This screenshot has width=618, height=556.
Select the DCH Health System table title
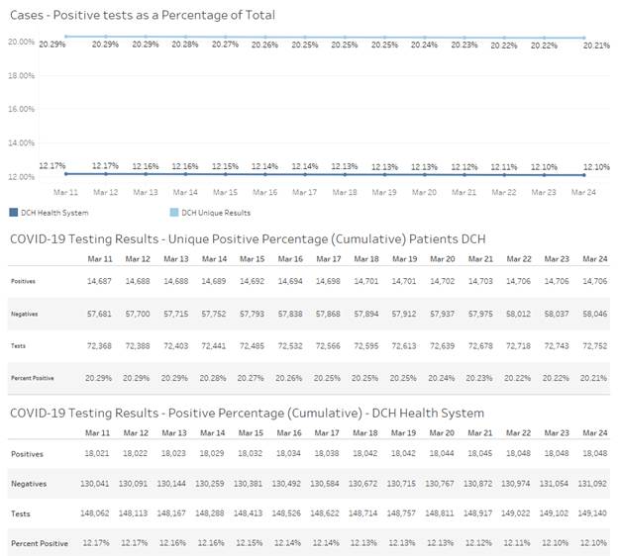(x=248, y=413)
